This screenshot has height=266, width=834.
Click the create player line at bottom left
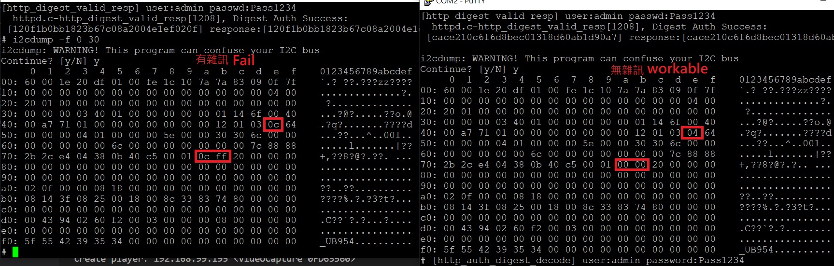214,260
